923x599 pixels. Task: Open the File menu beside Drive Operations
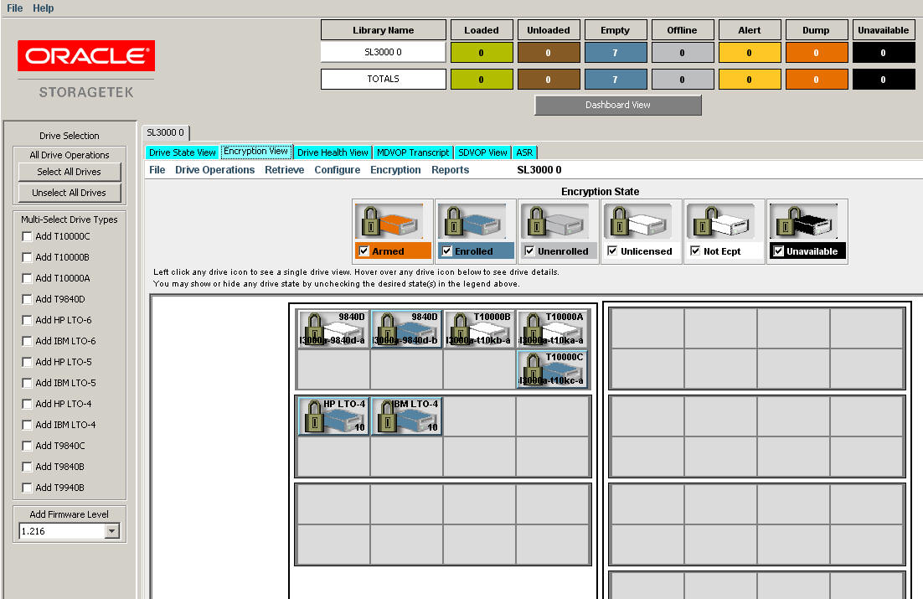(x=157, y=169)
